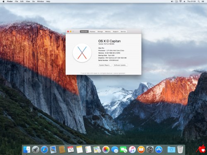This screenshot has width=207, height=155.
Task: Click the eject triangle menu bar icon
Action: [184, 1]
